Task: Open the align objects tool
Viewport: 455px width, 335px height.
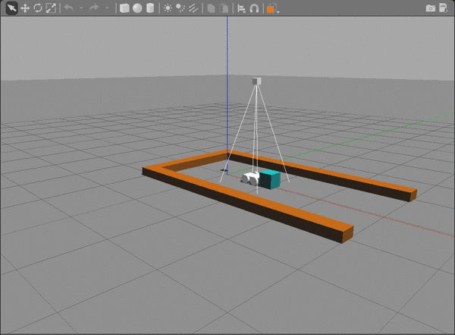Action: click(241, 8)
